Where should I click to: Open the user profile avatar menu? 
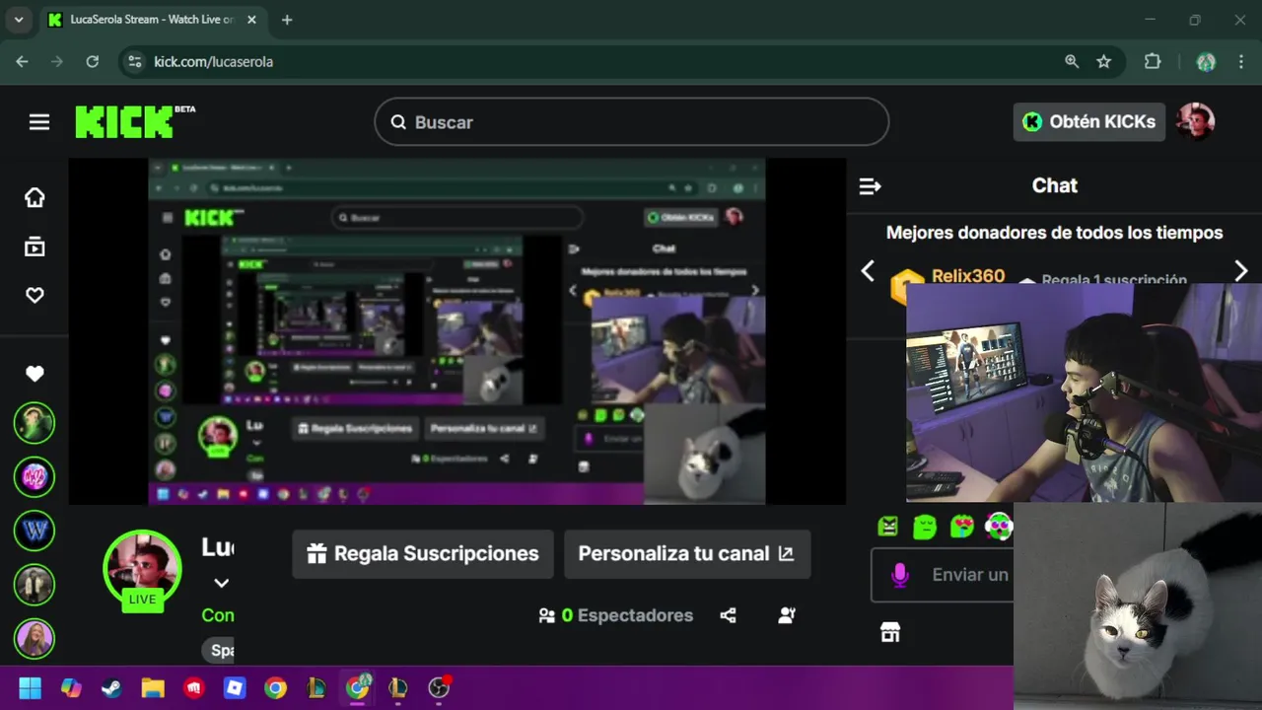(1195, 122)
